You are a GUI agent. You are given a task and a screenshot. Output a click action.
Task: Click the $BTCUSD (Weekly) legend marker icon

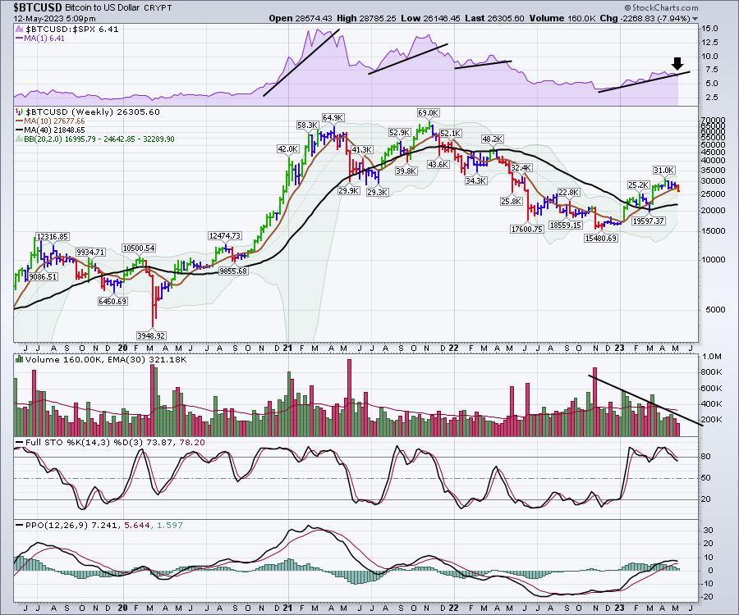click(x=20, y=112)
